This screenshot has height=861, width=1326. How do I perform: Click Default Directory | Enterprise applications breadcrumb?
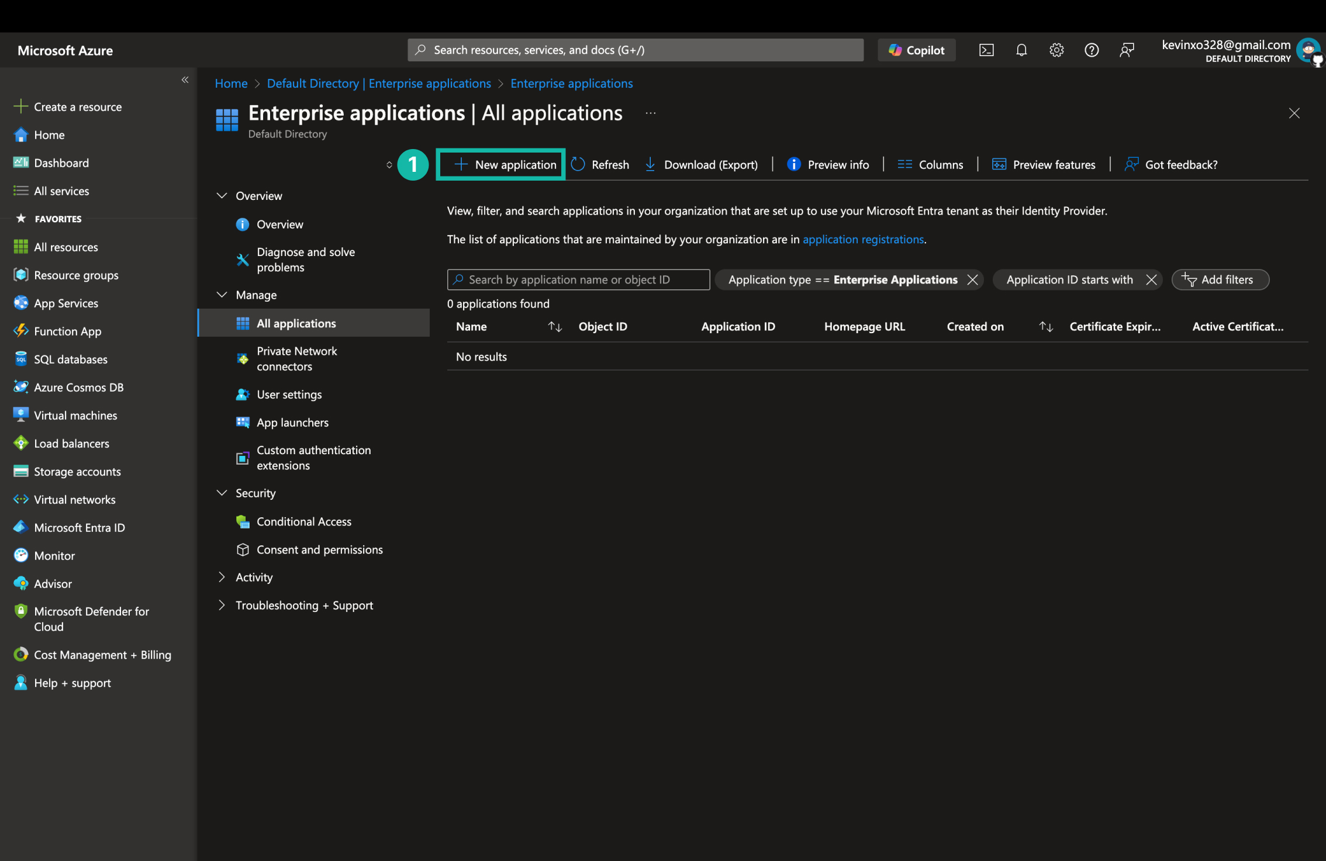tap(379, 83)
